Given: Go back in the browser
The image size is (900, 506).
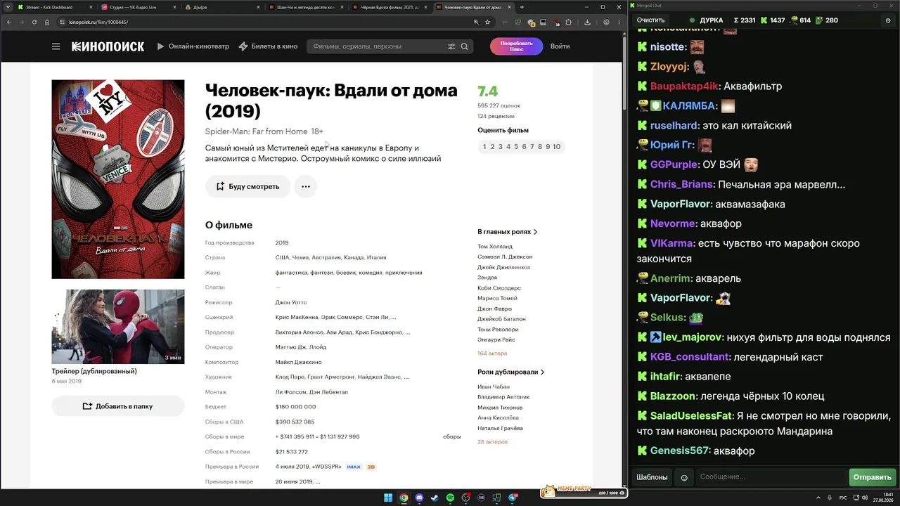Looking at the screenshot, I should pos(8,22).
